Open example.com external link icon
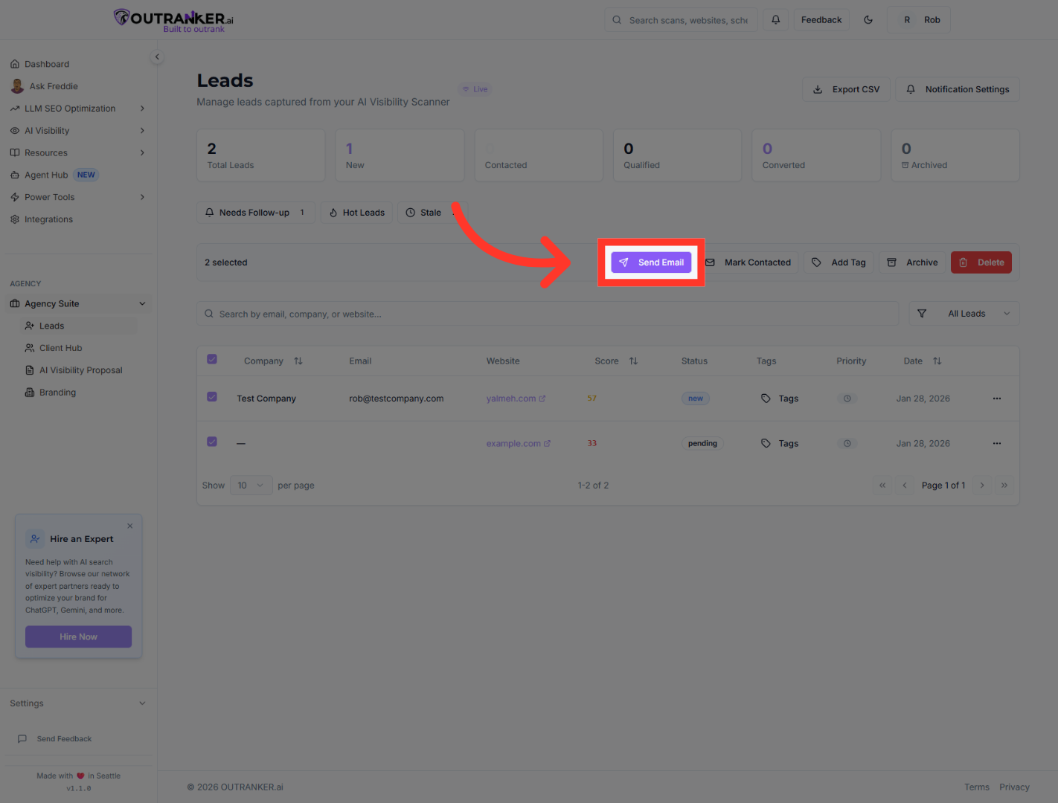 [548, 444]
